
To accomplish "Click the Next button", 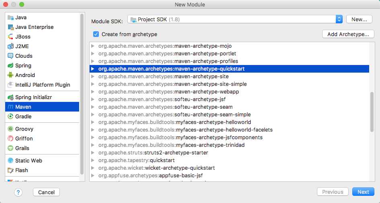I will [x=363, y=192].
